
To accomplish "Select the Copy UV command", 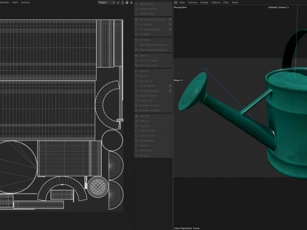I will point(153,116).
